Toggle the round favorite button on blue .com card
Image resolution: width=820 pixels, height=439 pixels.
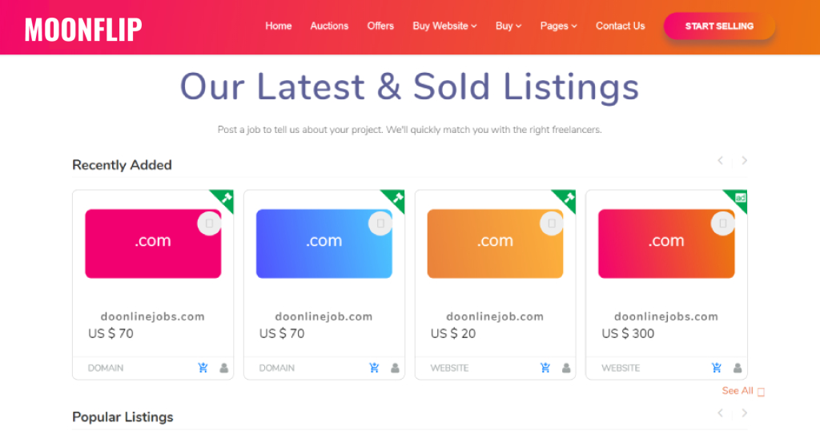click(x=380, y=224)
